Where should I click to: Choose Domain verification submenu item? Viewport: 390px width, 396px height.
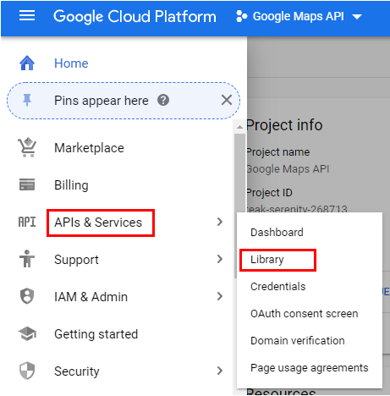pyautogui.click(x=298, y=341)
